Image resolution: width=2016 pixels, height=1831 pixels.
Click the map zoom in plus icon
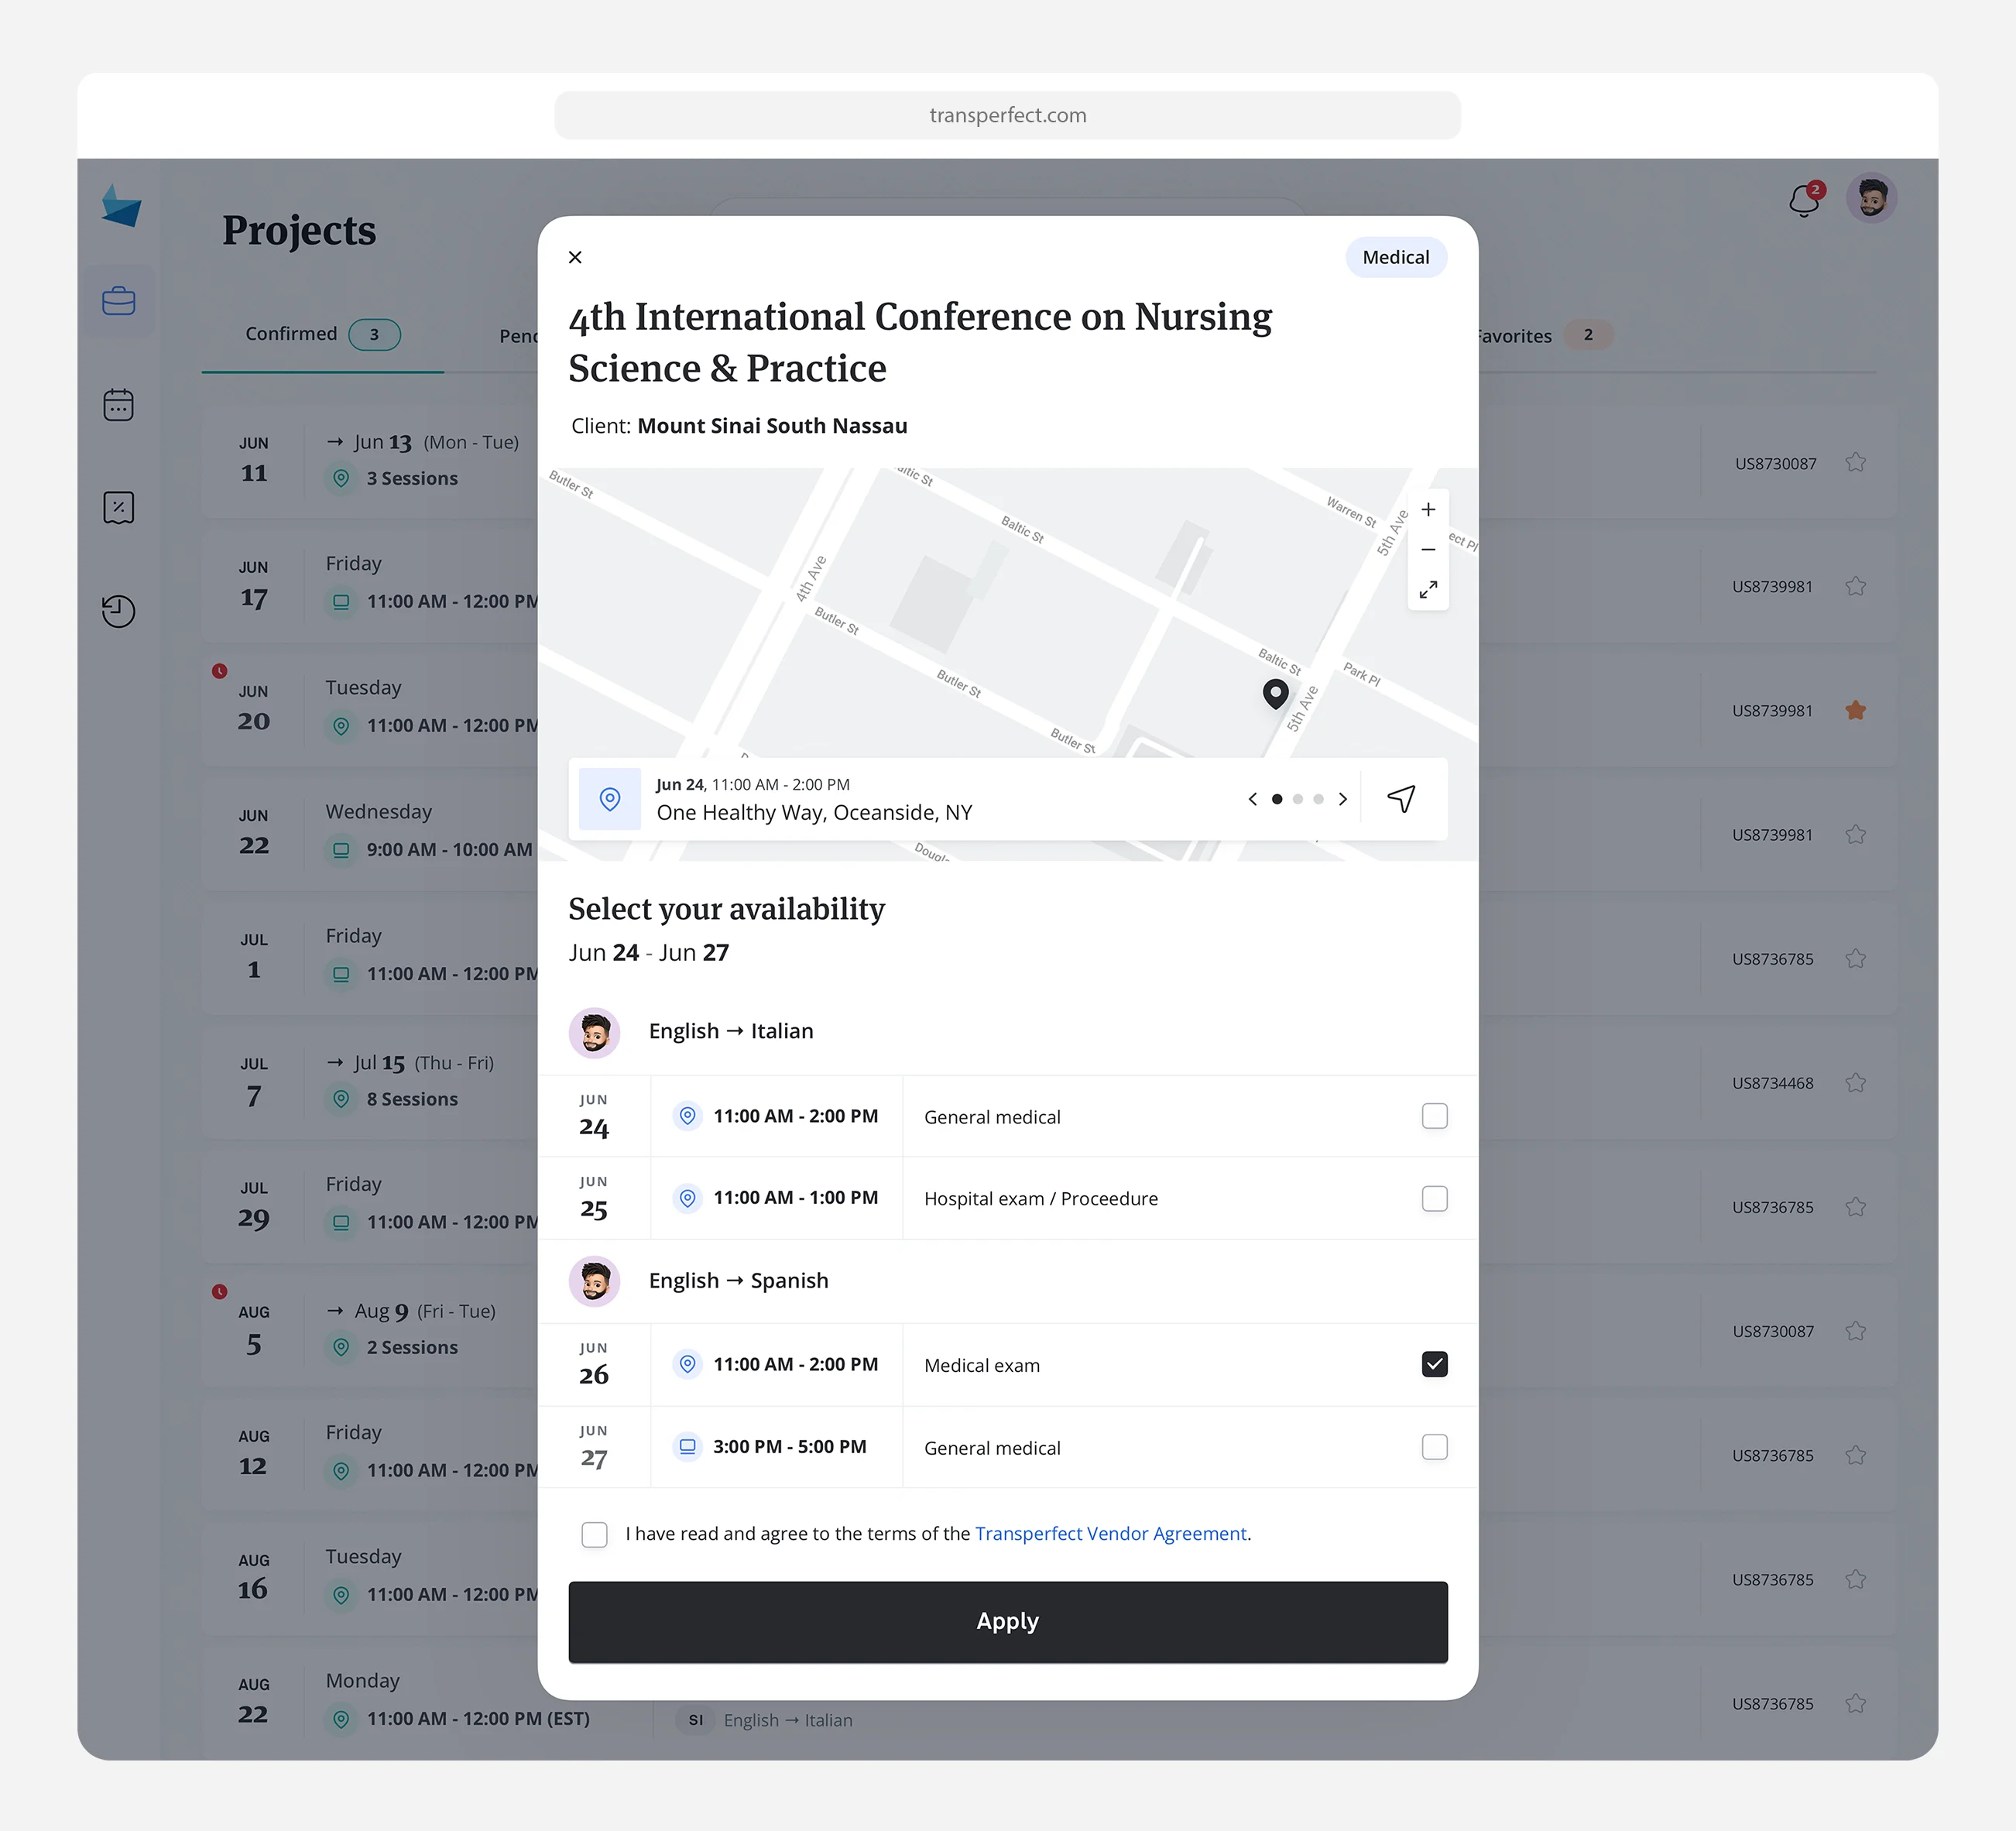tap(1428, 510)
